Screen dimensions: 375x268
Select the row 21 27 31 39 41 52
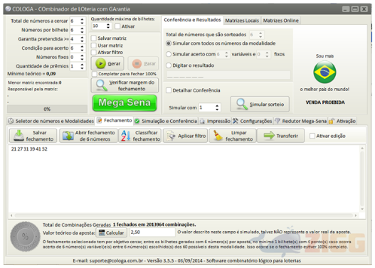(x=29, y=149)
